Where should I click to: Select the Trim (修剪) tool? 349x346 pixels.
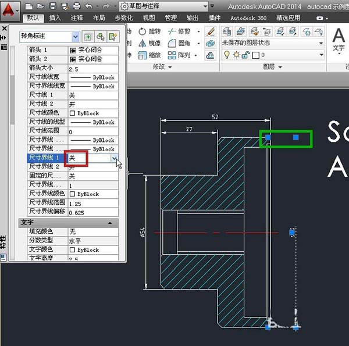pyautogui.click(x=179, y=31)
